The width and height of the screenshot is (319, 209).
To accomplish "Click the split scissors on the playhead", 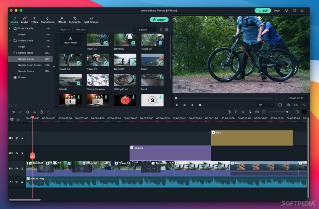I will point(32,156).
